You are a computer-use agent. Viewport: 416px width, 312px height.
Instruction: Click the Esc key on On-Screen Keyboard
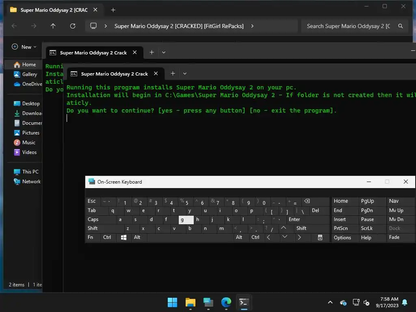[x=93, y=201]
